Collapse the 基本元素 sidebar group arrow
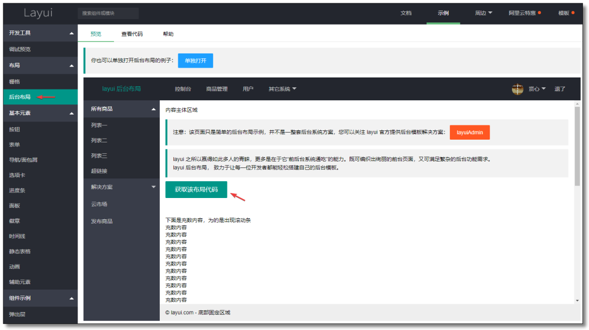The width and height of the screenshot is (589, 330). coord(71,113)
